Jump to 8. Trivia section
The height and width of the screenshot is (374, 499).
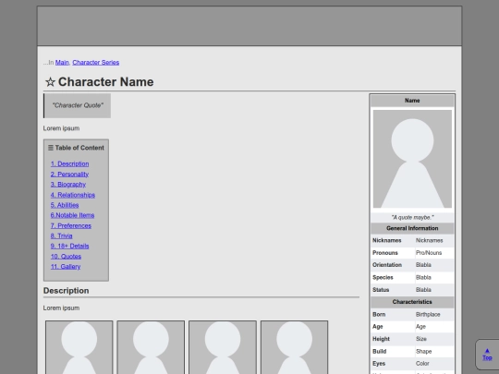coord(61,236)
